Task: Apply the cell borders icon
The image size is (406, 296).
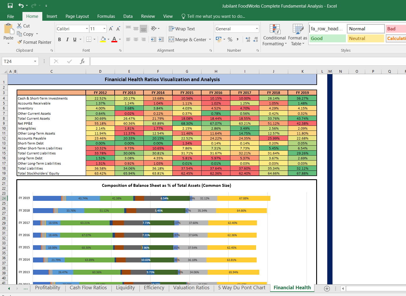Action: (x=89, y=39)
